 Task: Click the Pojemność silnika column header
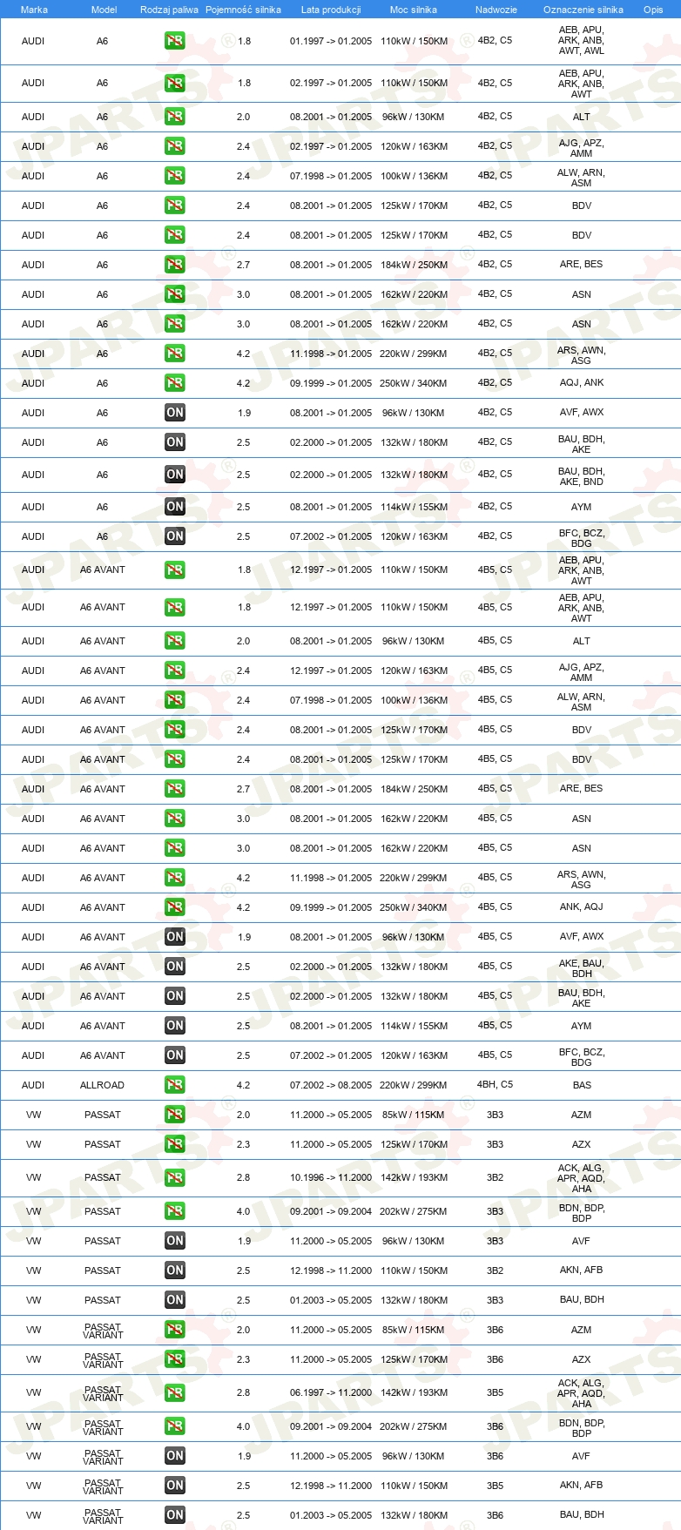click(x=243, y=10)
